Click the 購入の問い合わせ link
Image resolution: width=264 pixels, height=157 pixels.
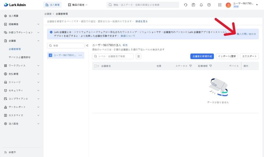point(246,34)
